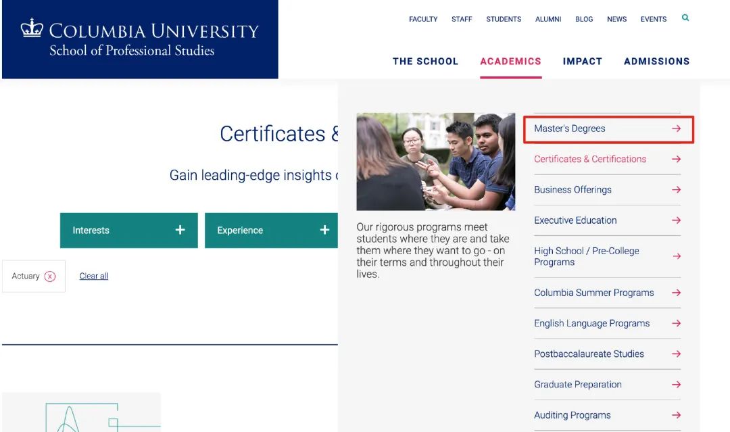Click arrow next to Business Offerings
This screenshot has width=730, height=432.
(x=676, y=190)
